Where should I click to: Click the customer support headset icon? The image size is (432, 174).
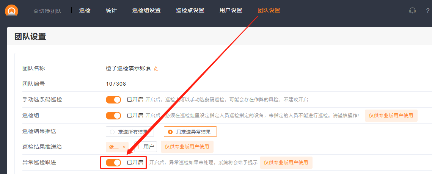tap(412, 11)
